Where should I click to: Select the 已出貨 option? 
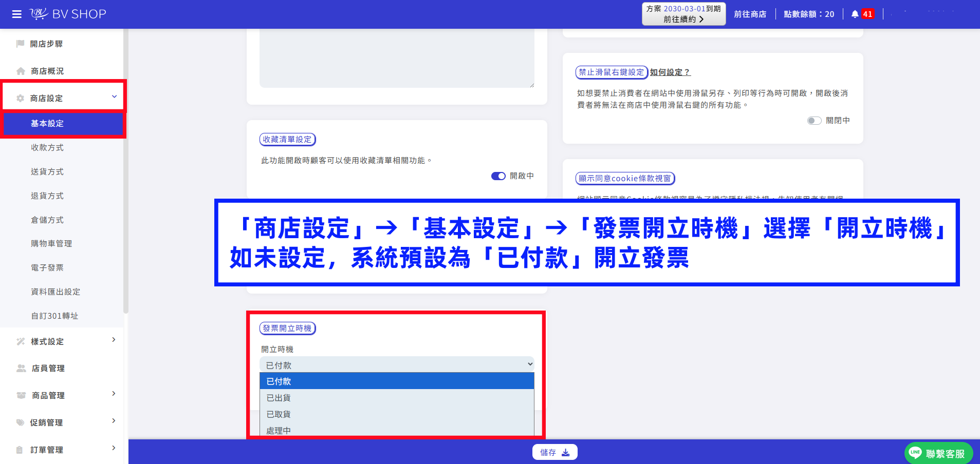click(397, 397)
